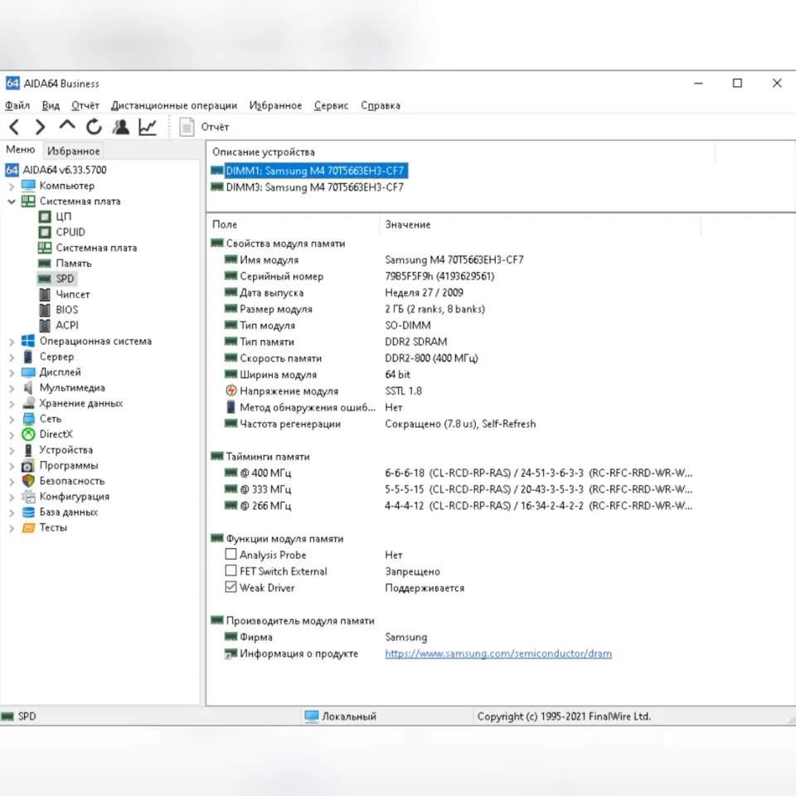This screenshot has width=796, height=796.
Task: Click the Программы icon in tree
Action: 28,465
